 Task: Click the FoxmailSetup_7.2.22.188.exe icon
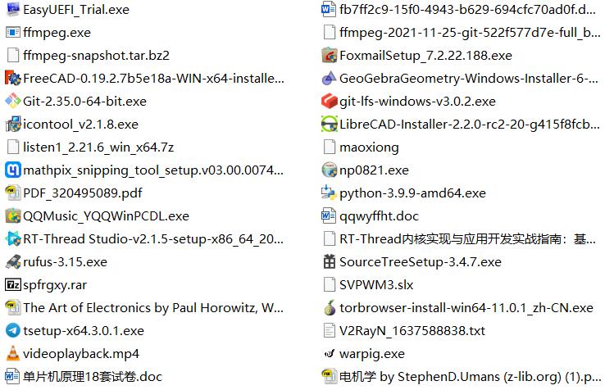click(329, 56)
